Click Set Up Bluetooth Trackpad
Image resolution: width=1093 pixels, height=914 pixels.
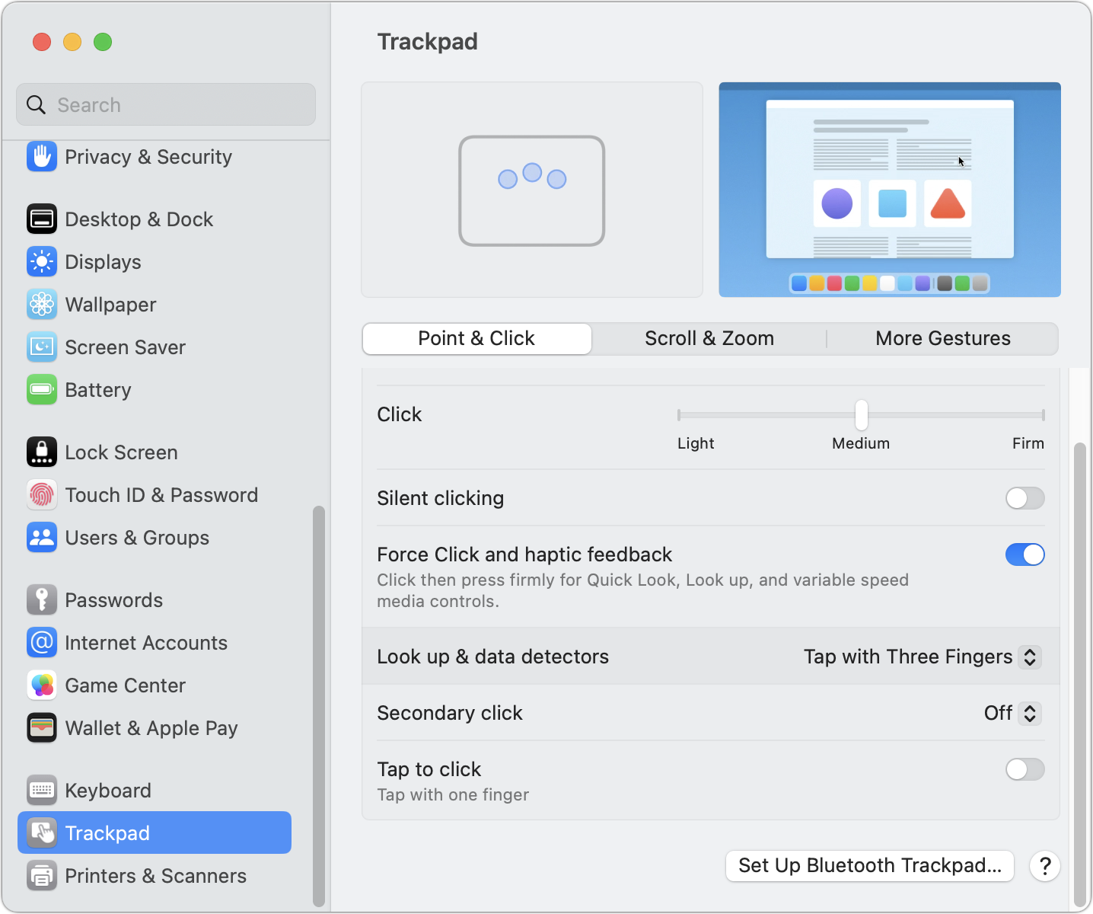[869, 865]
